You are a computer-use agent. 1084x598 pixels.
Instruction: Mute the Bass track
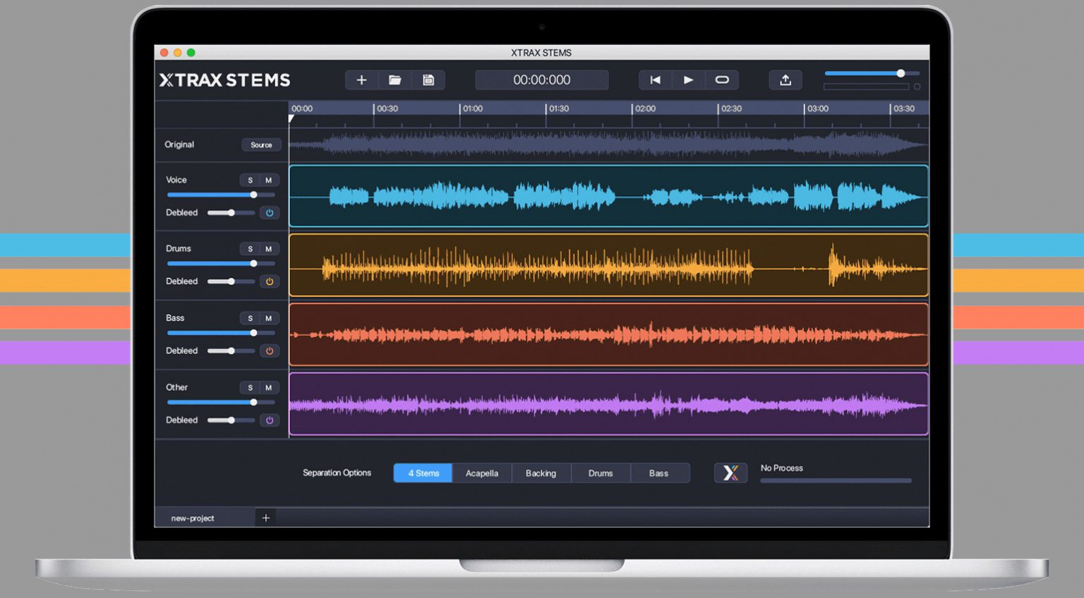(x=269, y=319)
